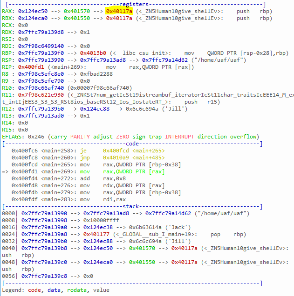Click the ZERO flag in EFLAGS

(x=123, y=137)
